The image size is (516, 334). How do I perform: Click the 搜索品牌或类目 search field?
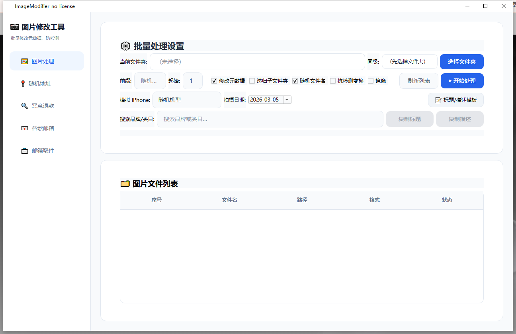270,119
